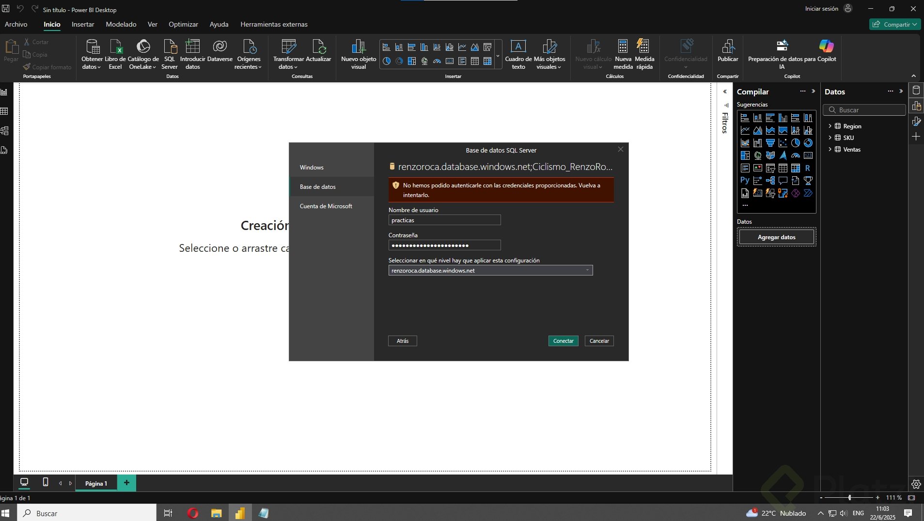This screenshot has height=521, width=924.
Task: Open DAX query view in left sidebar
Action: (4, 150)
